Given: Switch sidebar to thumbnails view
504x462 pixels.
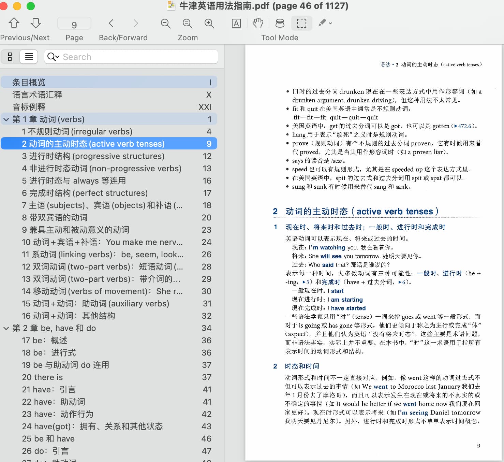Looking at the screenshot, I should point(10,57).
